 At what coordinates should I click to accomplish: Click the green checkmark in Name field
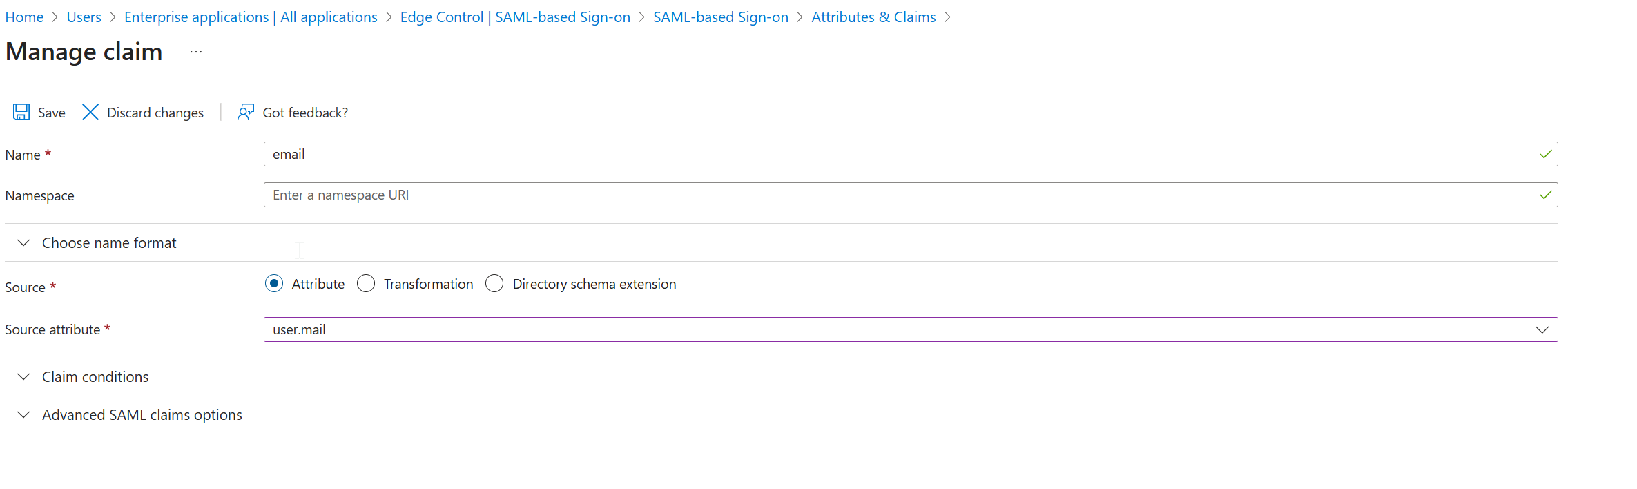tap(1545, 154)
